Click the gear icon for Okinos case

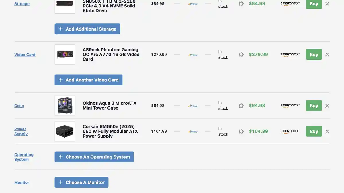241,106
